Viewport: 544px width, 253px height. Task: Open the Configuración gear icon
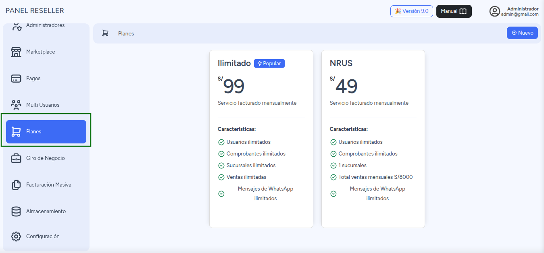pyautogui.click(x=16, y=236)
